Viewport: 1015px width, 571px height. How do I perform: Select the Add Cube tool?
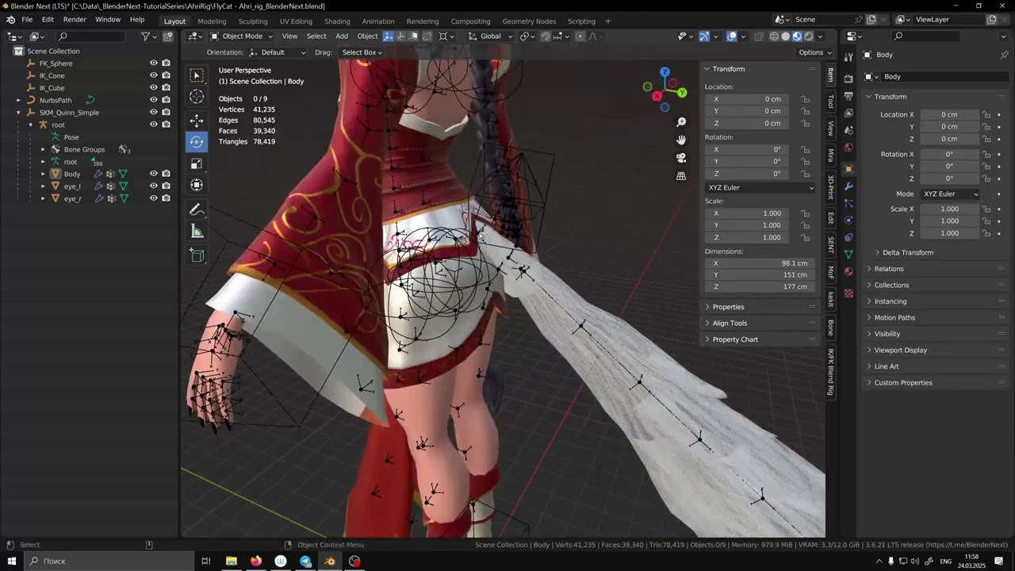[x=197, y=255]
